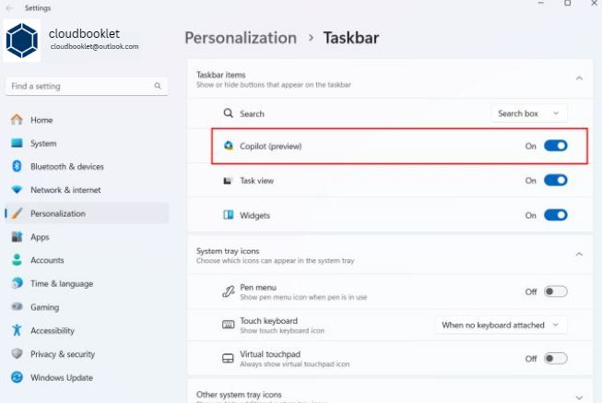602x403 pixels.
Task: Click the Network wifi icon
Action: point(17,189)
